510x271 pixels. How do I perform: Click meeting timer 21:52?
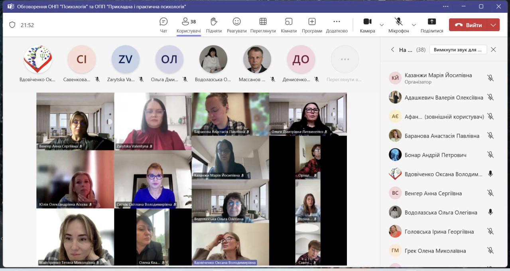28,25
